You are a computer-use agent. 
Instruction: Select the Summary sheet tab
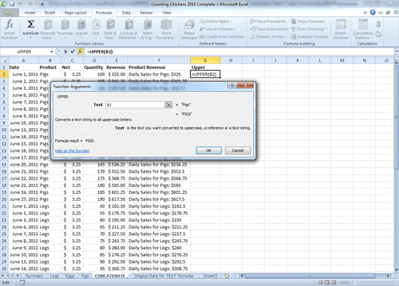coord(34,276)
